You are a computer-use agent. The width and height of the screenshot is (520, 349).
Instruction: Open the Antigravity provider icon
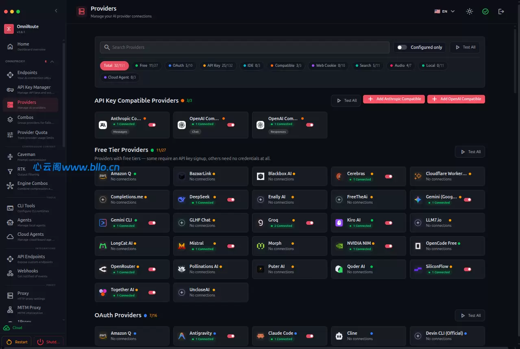(182, 336)
